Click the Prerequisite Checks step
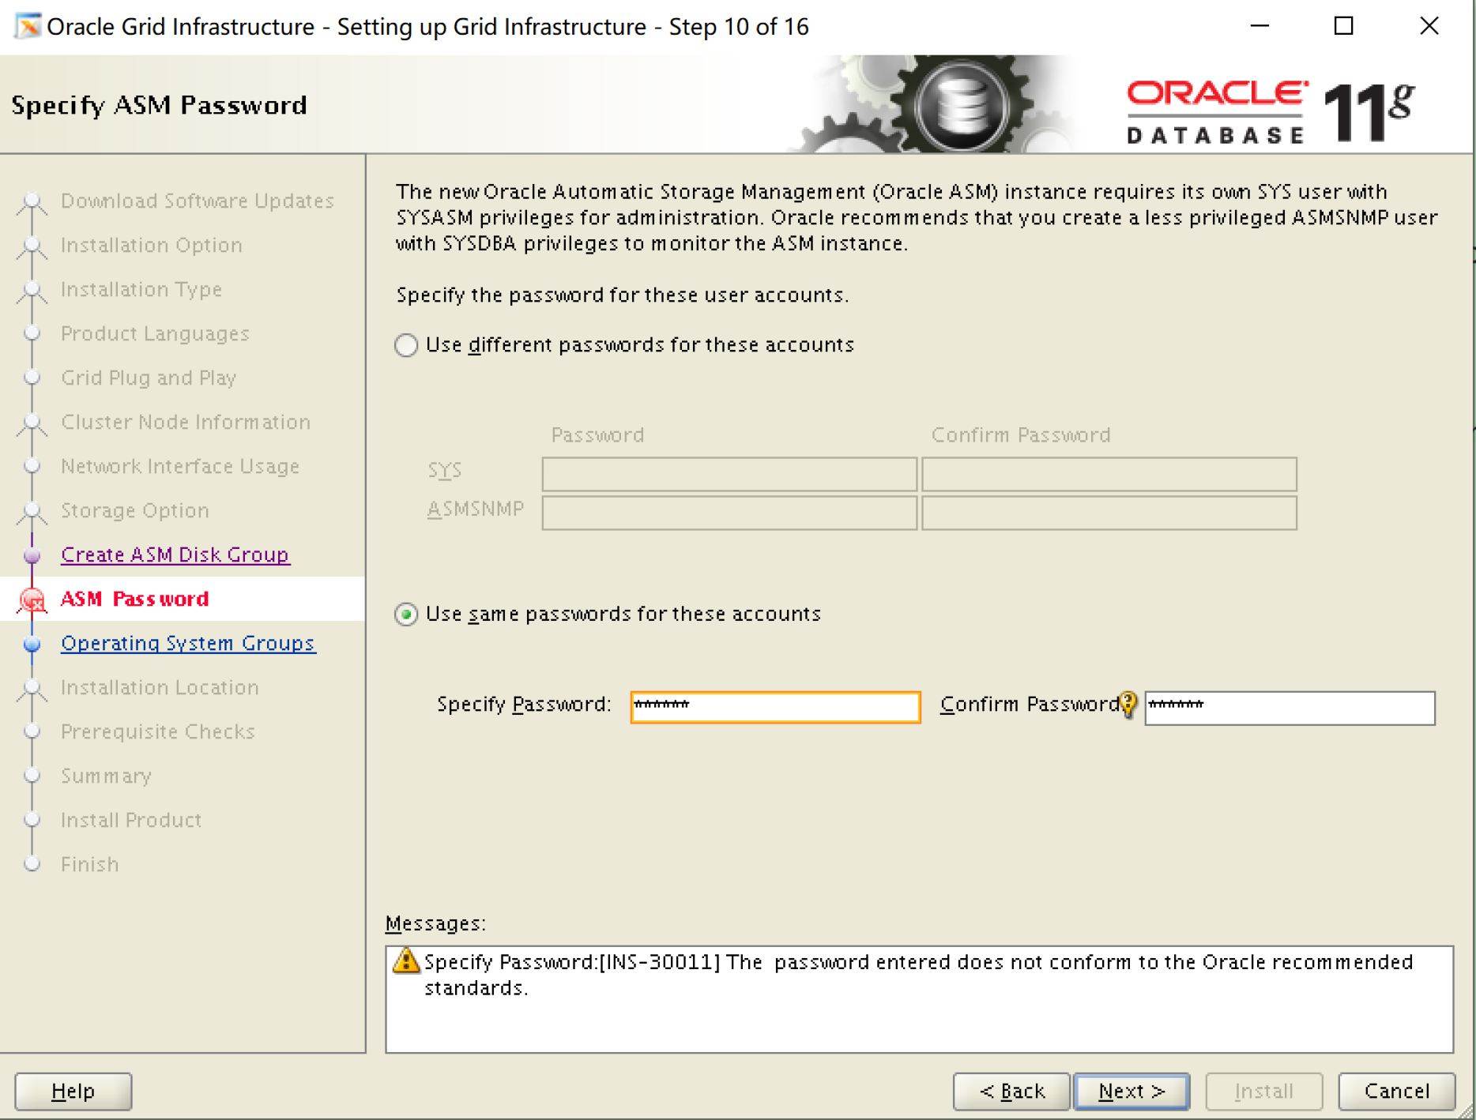The width and height of the screenshot is (1476, 1120). pos(158,731)
